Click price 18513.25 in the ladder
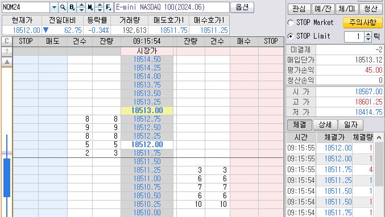Screen dimensions: 385x217 pos(147,102)
